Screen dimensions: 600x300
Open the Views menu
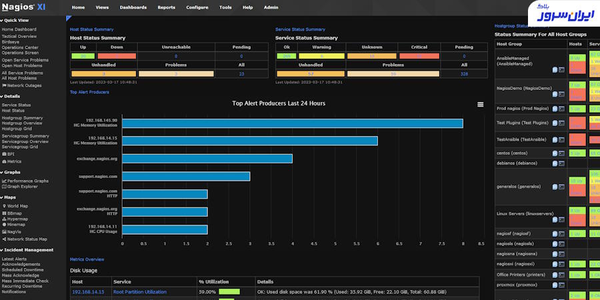pos(102,7)
